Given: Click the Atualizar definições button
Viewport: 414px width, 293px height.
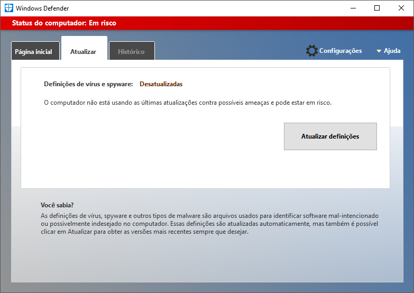Looking at the screenshot, I should pyautogui.click(x=330, y=136).
